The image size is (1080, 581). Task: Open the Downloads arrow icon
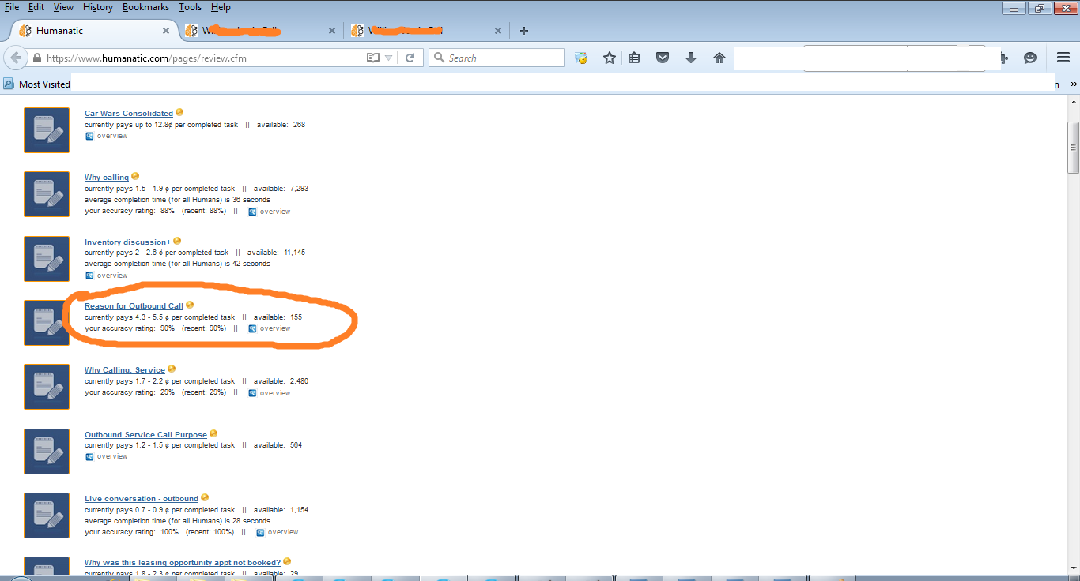click(691, 58)
